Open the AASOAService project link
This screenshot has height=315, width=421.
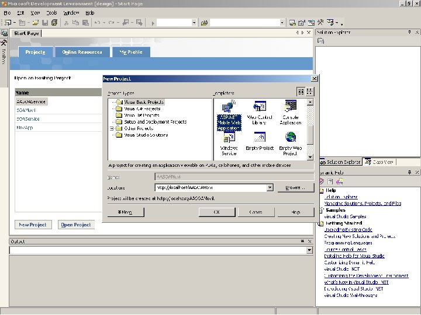click(x=31, y=101)
